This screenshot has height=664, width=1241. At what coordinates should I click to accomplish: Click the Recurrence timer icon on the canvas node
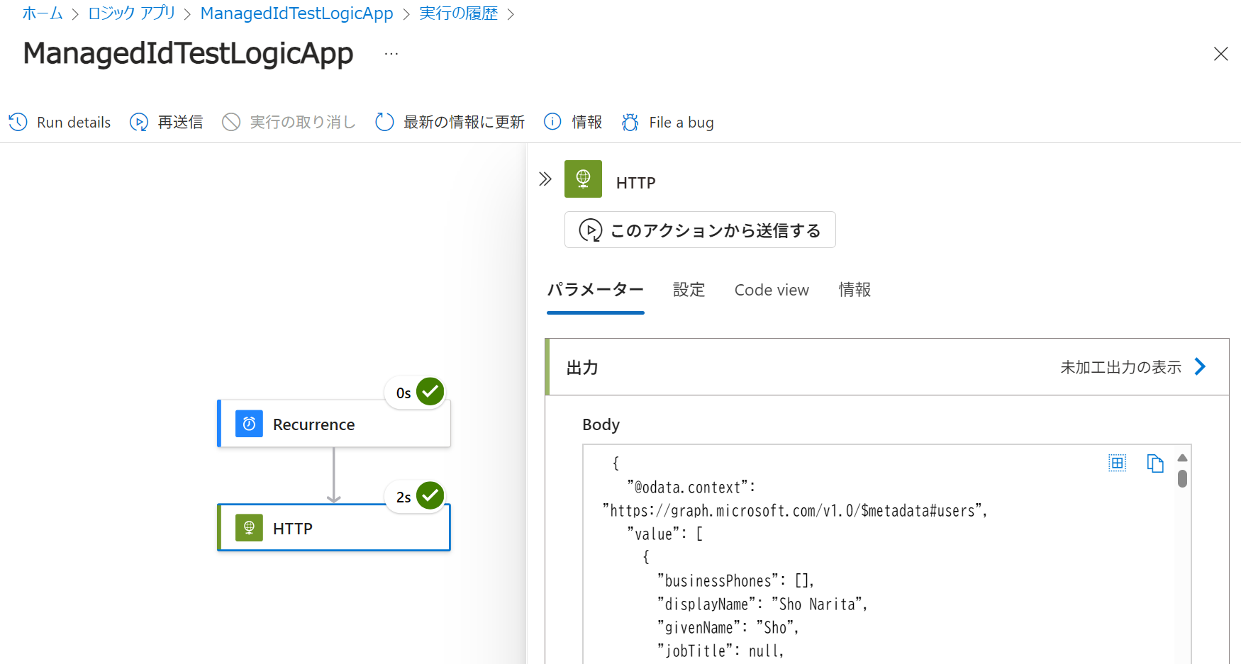point(248,423)
